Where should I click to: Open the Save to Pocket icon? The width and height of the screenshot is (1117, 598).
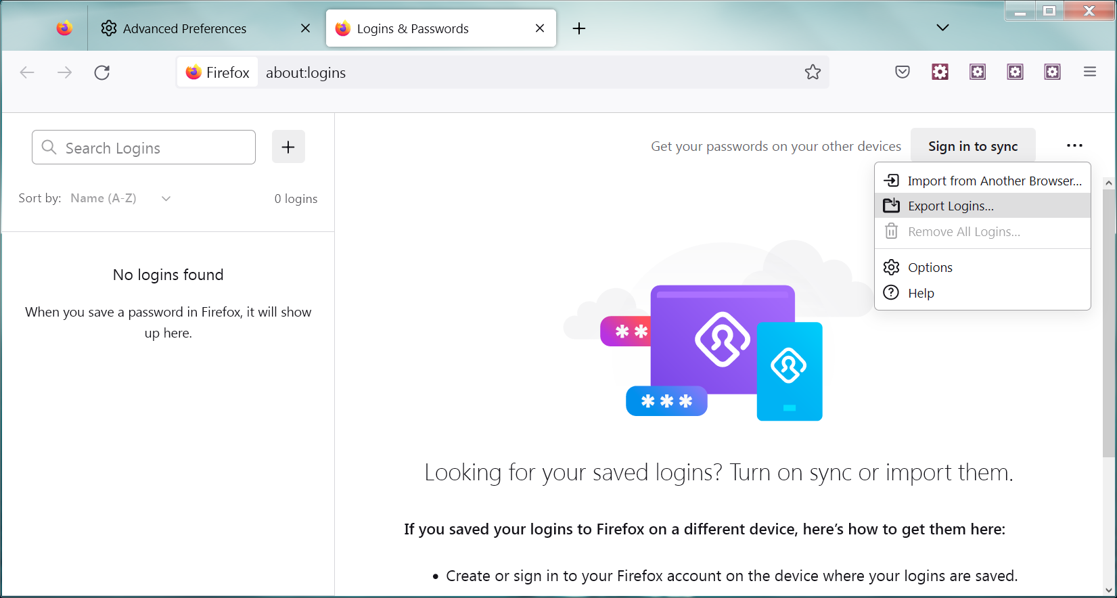point(902,72)
